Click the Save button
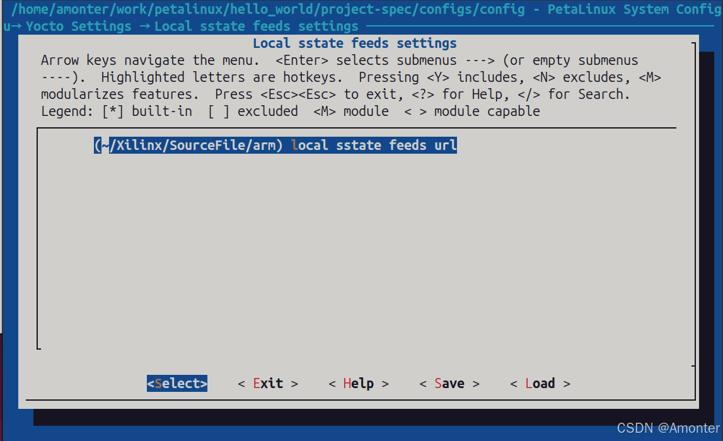The image size is (723, 441). (449, 384)
